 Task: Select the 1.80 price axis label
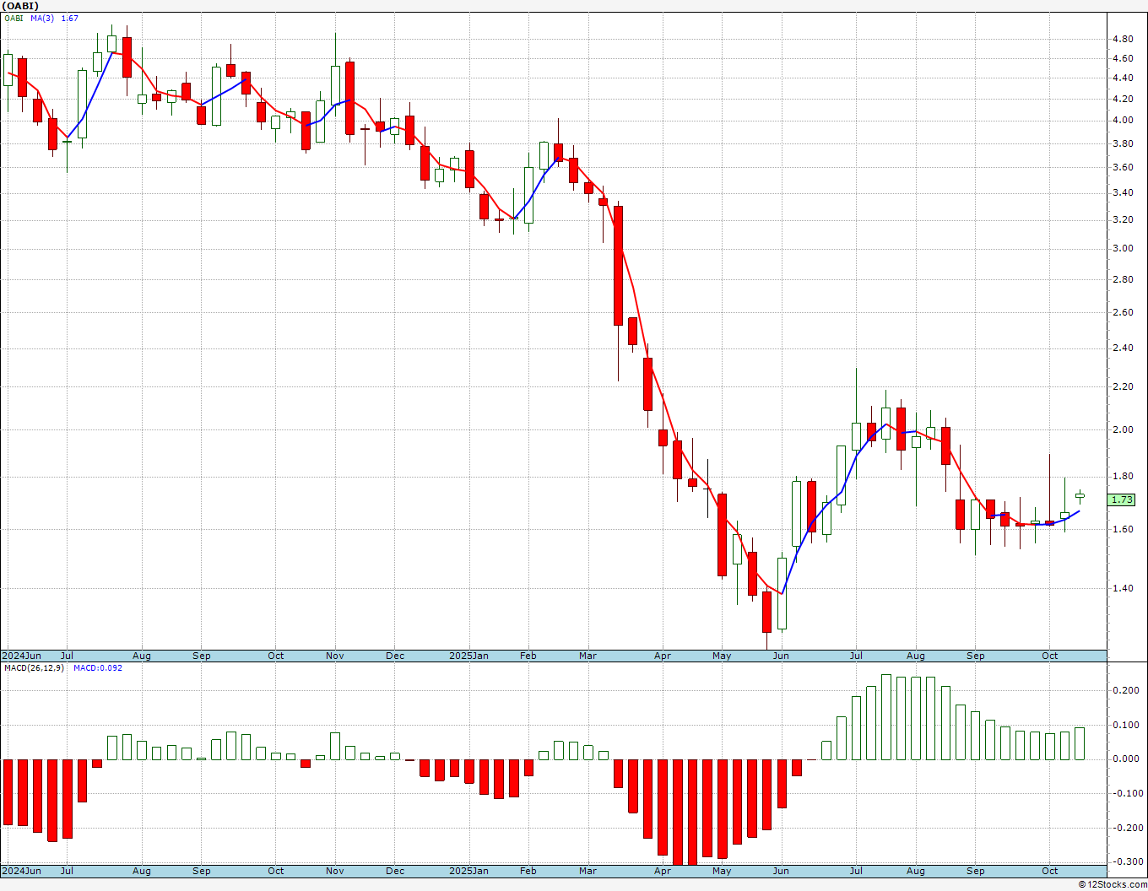(1123, 476)
